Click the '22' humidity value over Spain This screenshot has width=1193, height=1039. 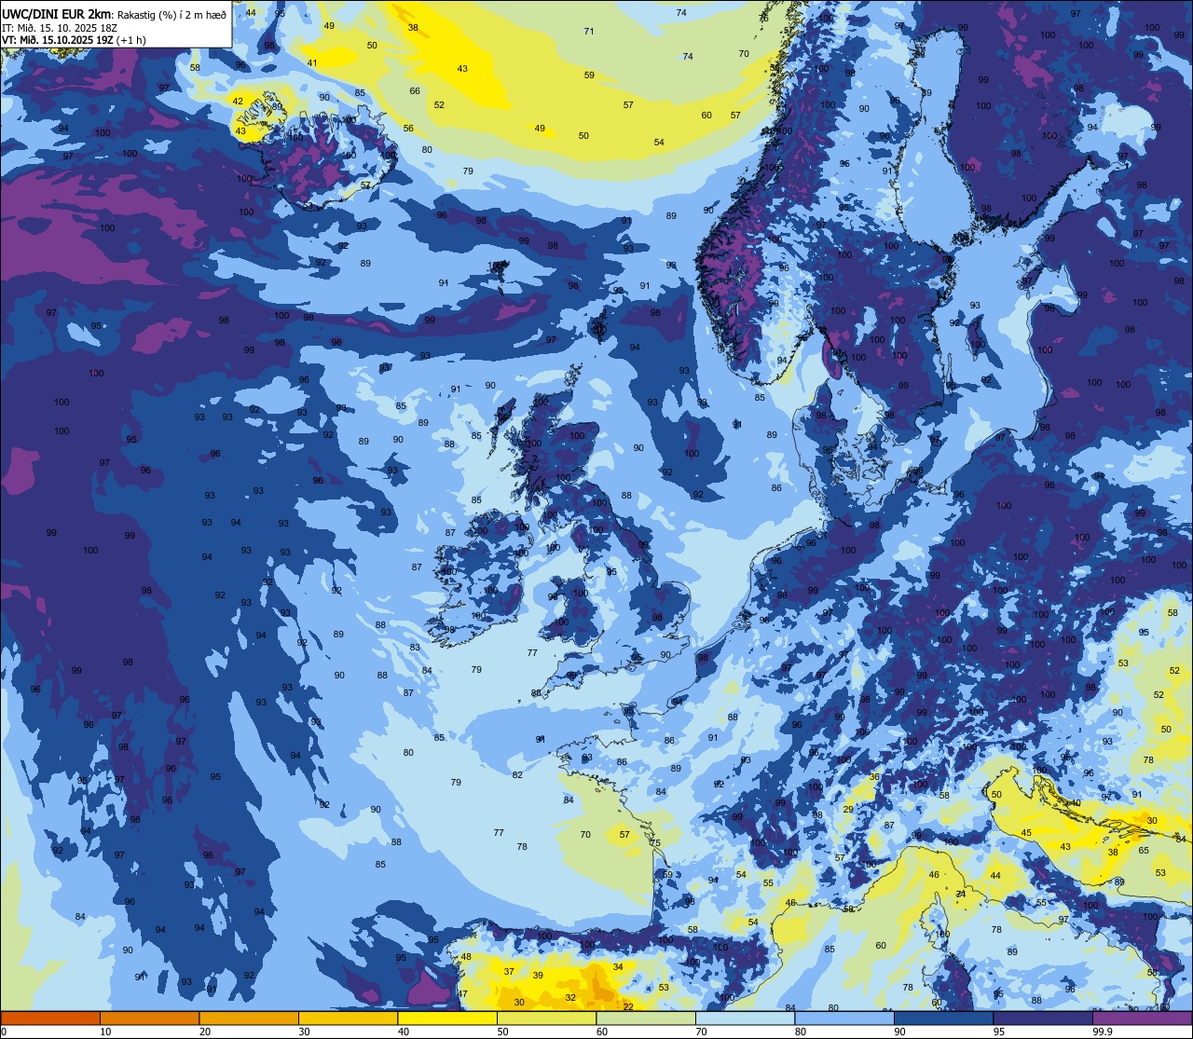click(x=628, y=1006)
